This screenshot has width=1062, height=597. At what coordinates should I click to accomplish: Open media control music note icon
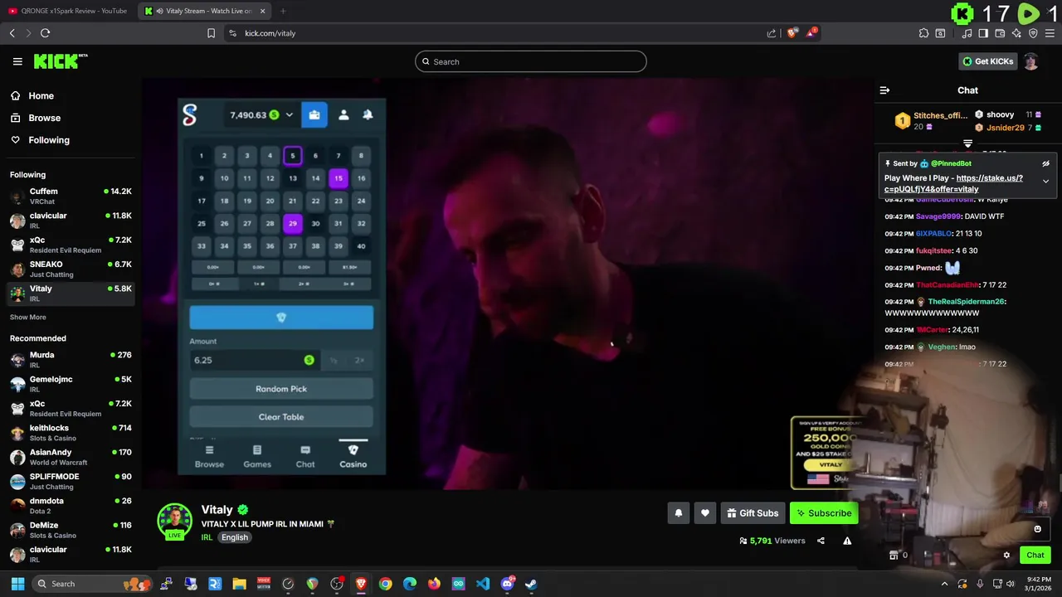coord(967,33)
